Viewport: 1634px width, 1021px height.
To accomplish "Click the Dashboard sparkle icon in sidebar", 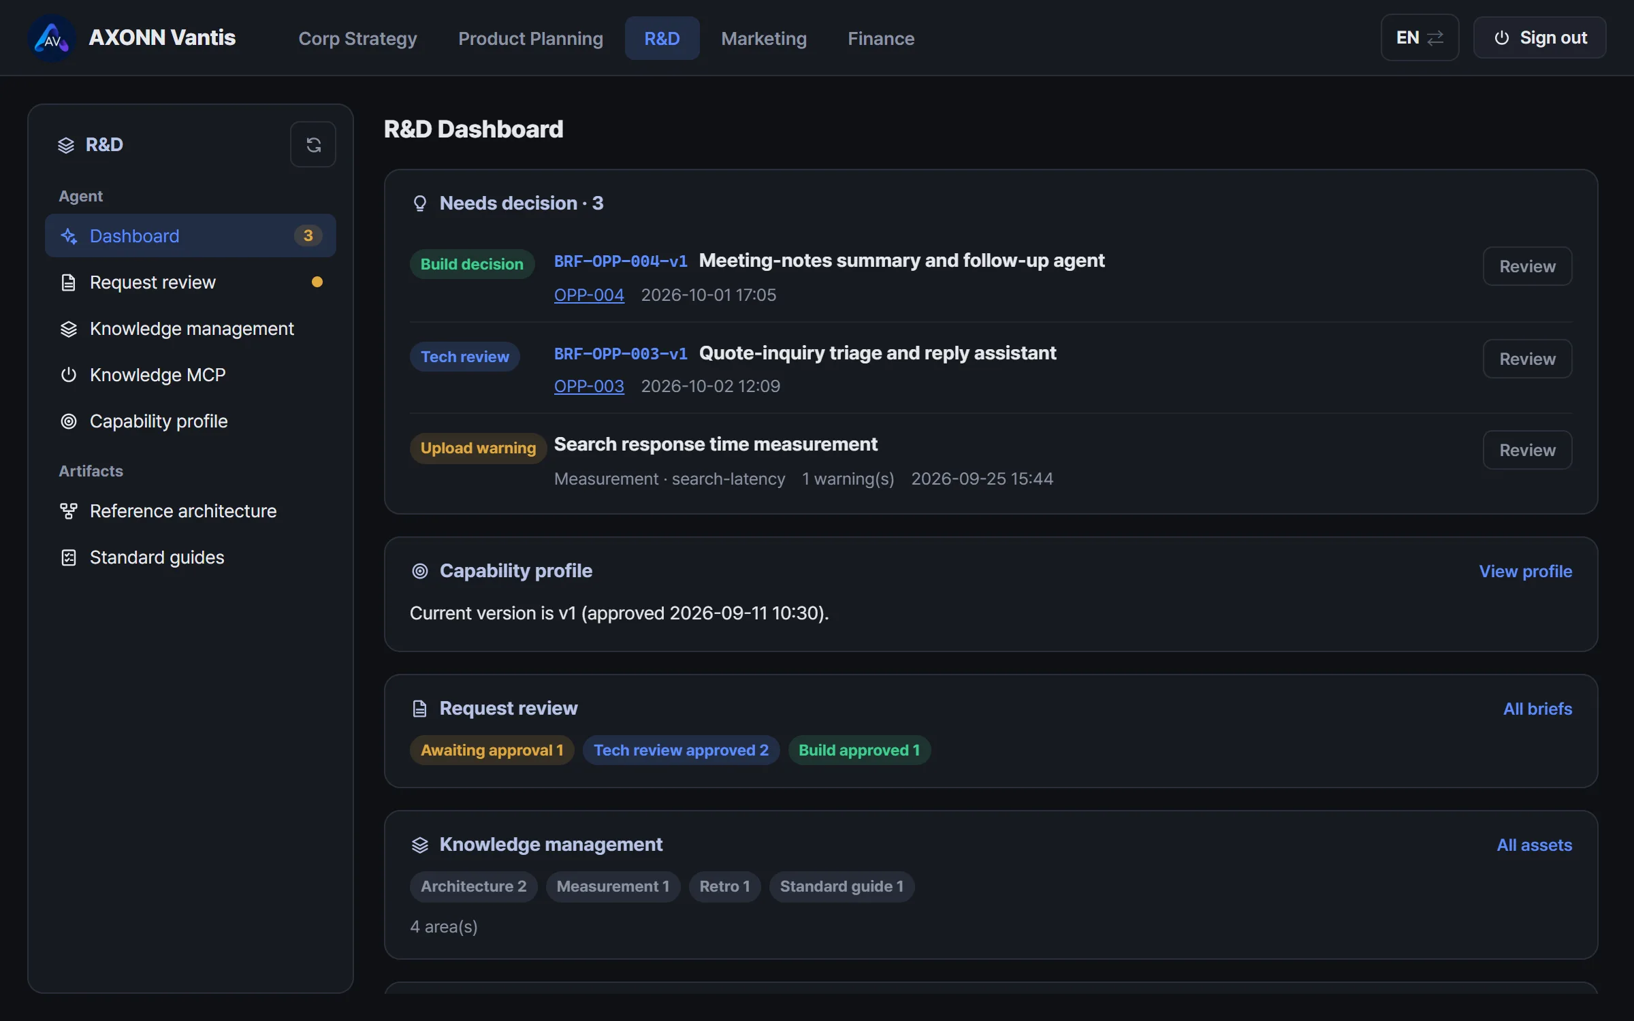I will tap(69, 236).
